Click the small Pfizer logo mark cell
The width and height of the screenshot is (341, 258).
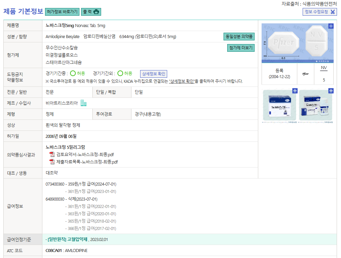(306, 74)
